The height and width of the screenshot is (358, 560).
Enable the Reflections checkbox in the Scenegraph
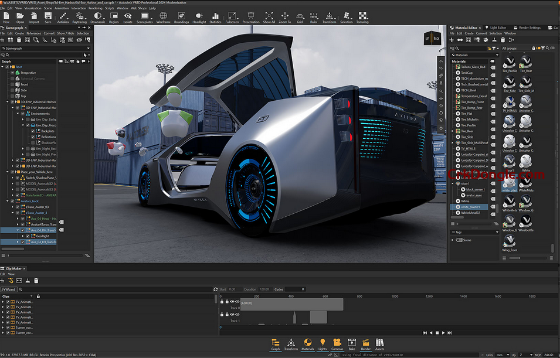pos(32,137)
